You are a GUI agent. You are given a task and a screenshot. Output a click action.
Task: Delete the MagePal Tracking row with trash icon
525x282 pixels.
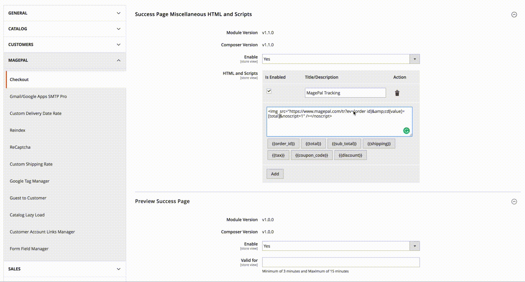click(397, 93)
